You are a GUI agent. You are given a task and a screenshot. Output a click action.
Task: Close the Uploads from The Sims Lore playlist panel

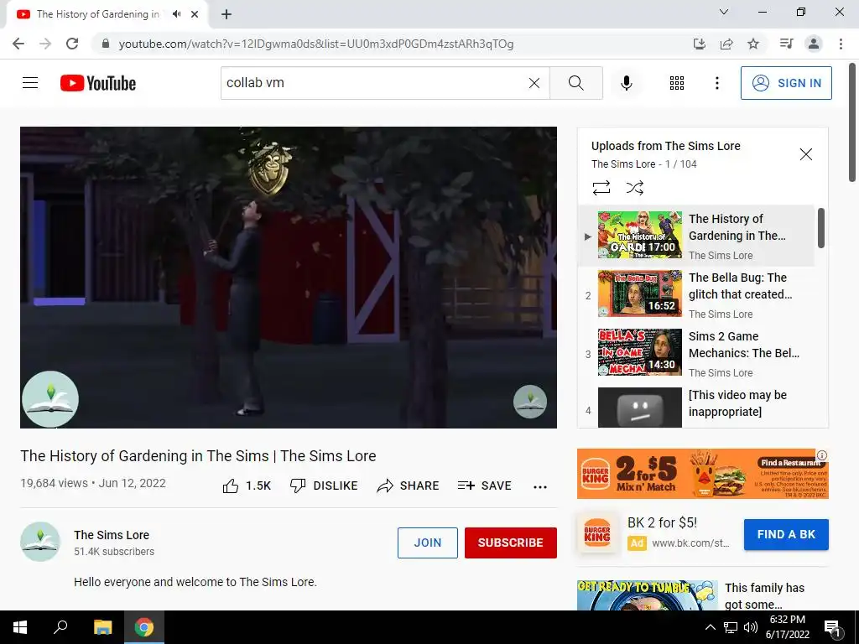pos(806,154)
